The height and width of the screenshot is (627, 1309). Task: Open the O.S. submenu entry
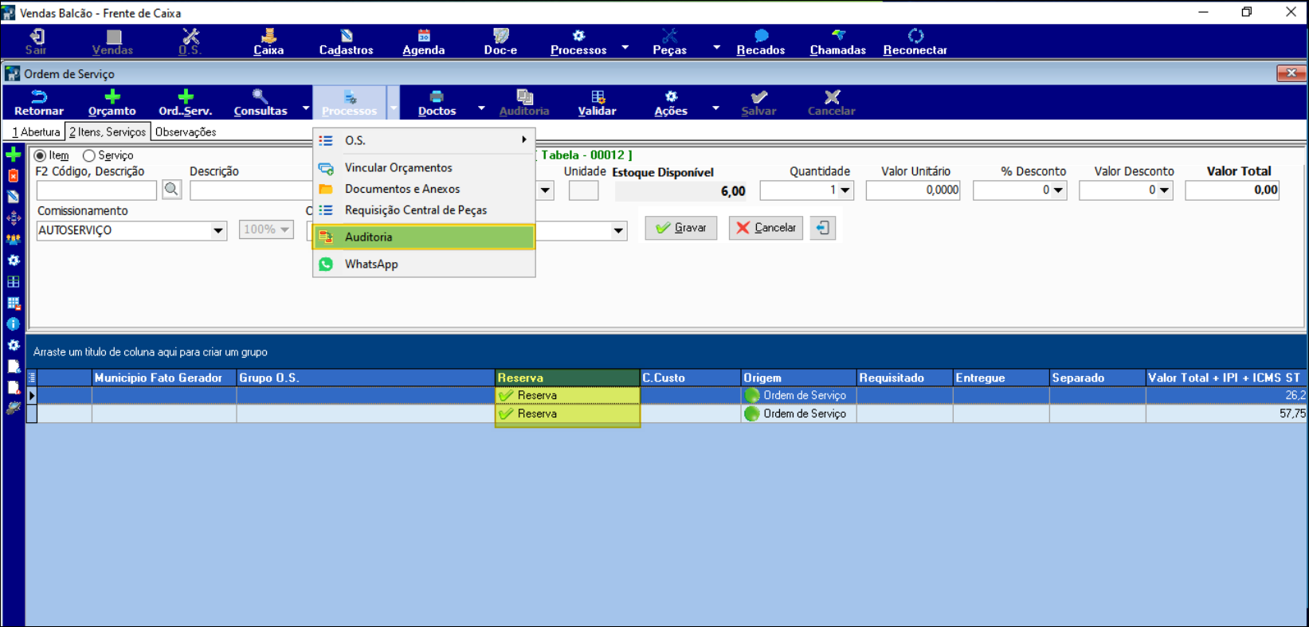coord(424,140)
